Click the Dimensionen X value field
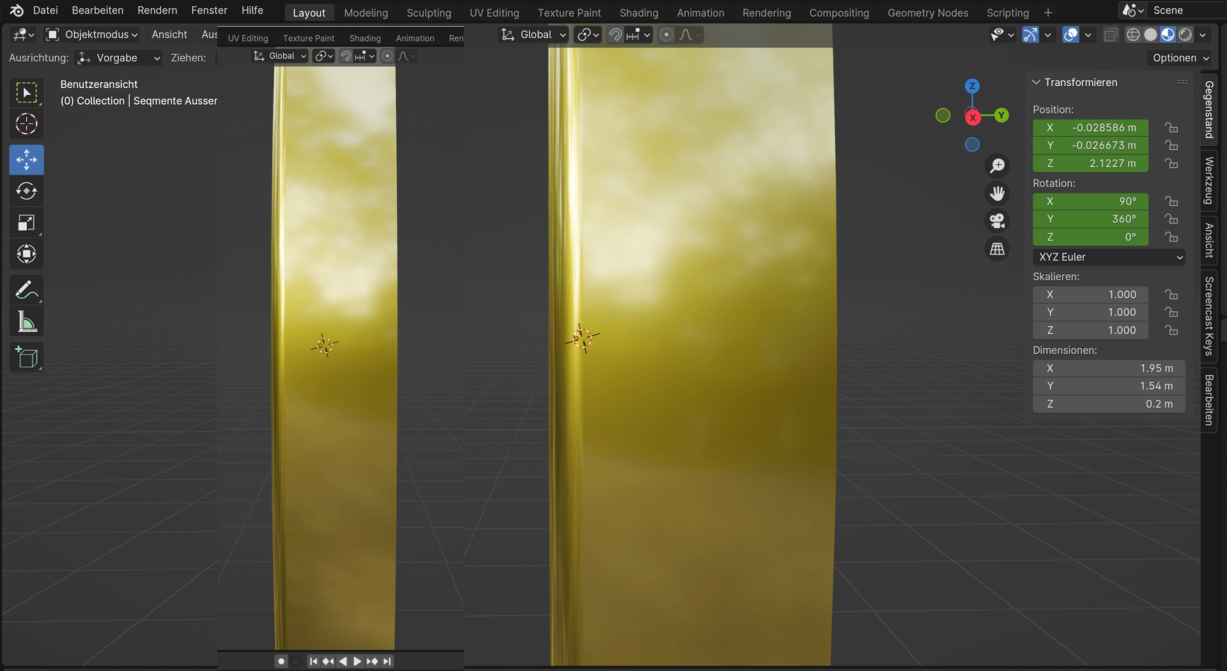The height and width of the screenshot is (671, 1227). tap(1109, 368)
